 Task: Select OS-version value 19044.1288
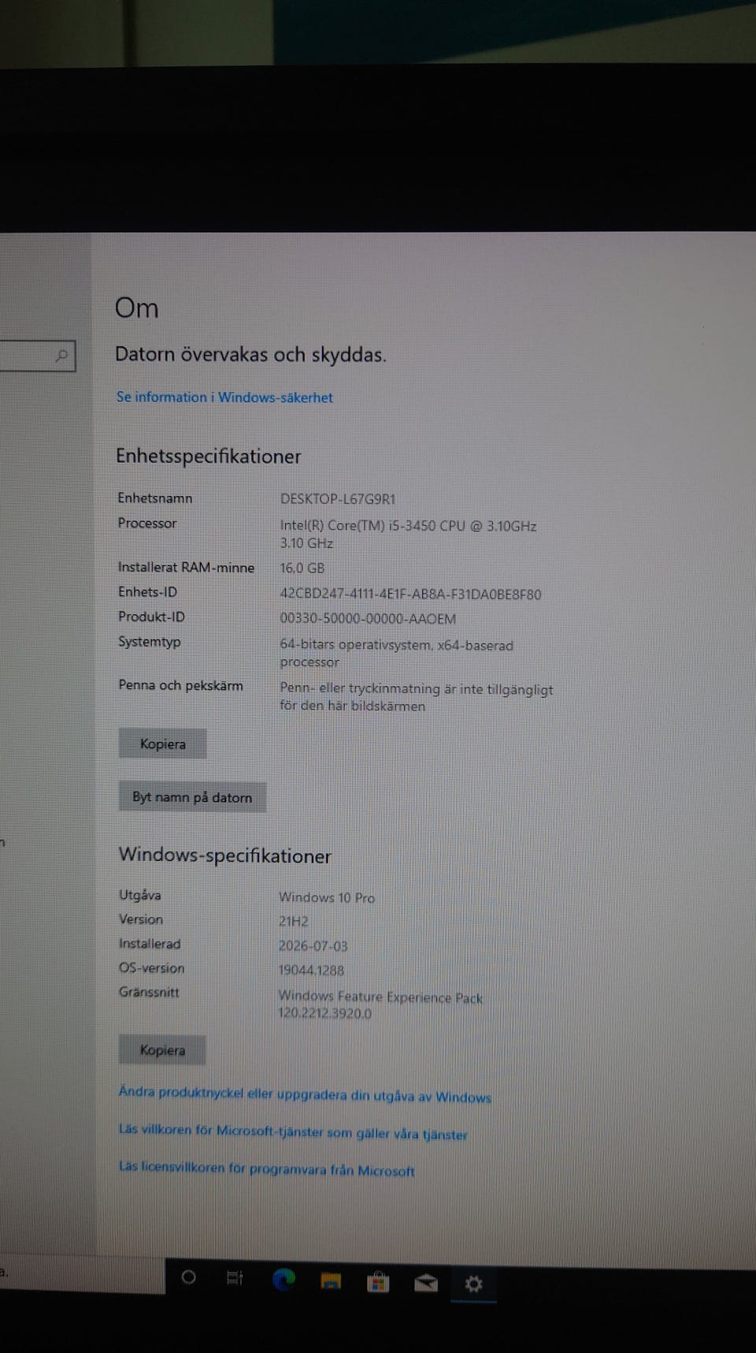311,970
